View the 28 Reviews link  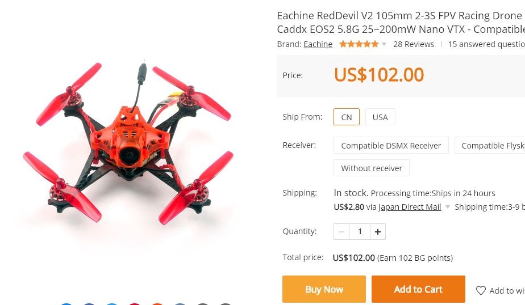[414, 44]
